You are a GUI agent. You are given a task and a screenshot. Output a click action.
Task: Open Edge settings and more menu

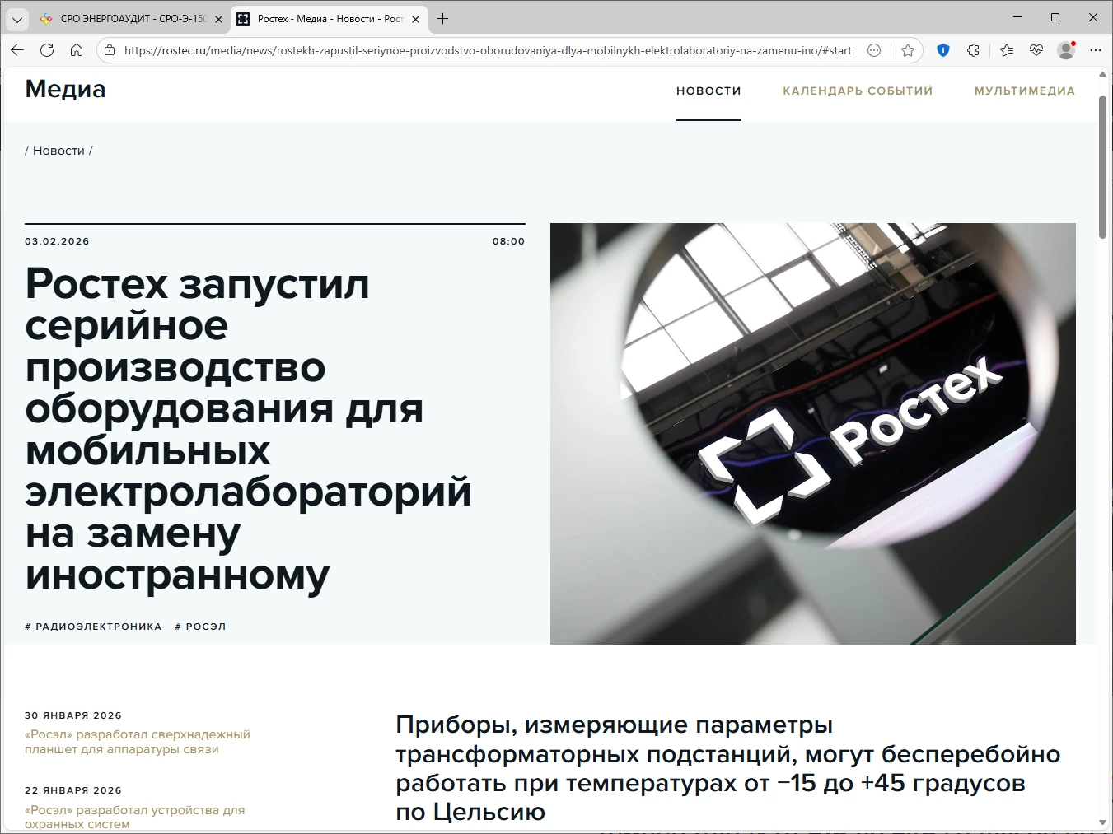pyautogui.click(x=1095, y=50)
